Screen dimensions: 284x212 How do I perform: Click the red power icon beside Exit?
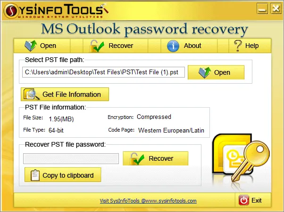pyautogui.click(x=244, y=200)
